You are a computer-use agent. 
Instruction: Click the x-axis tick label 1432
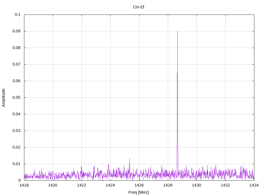tap(225, 185)
